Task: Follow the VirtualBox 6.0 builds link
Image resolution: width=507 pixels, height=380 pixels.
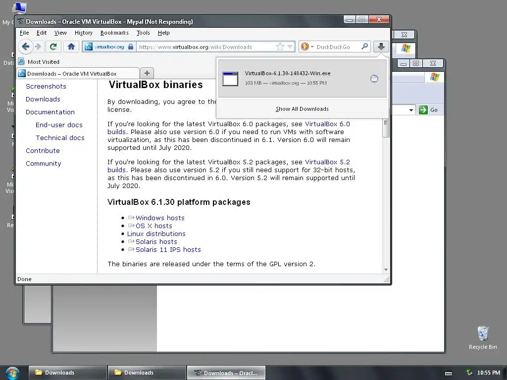Action: (x=327, y=124)
